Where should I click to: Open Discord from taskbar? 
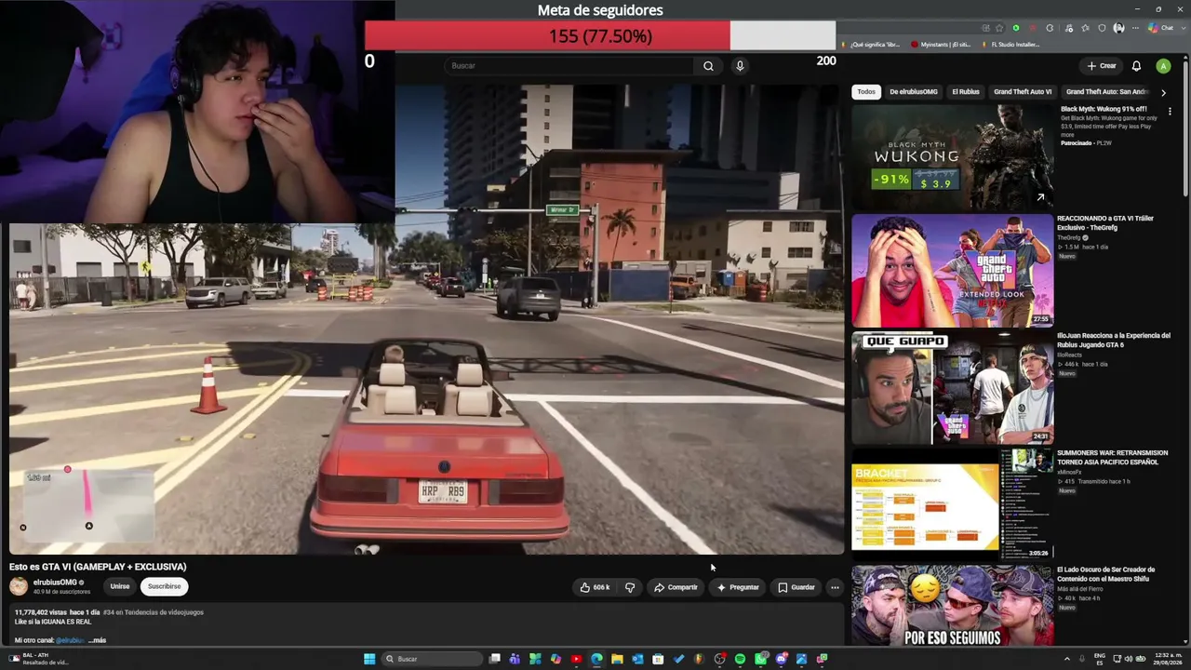pos(781,659)
